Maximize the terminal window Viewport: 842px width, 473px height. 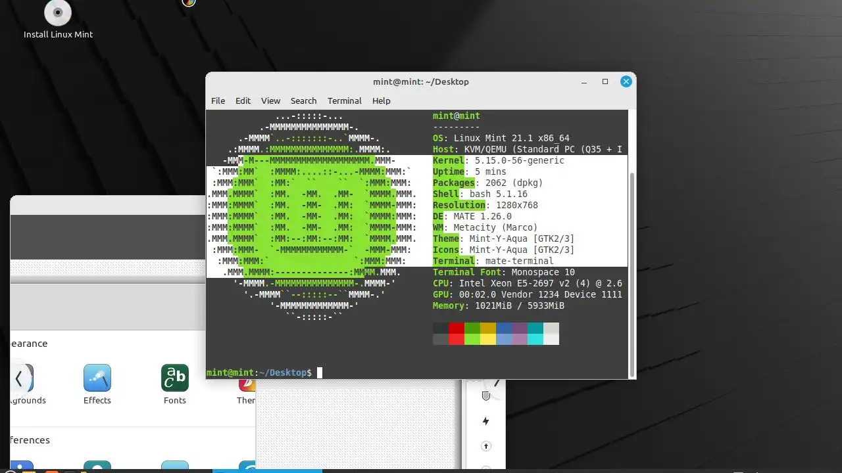pos(605,81)
